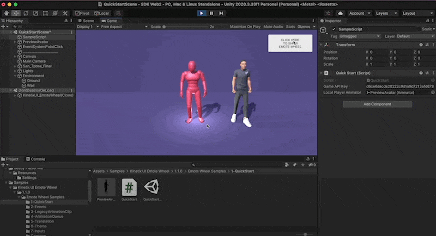Viewport: 436px width, 236px height.
Task: Toggle the grid snapping button in the toolbar
Action: click(x=118, y=13)
